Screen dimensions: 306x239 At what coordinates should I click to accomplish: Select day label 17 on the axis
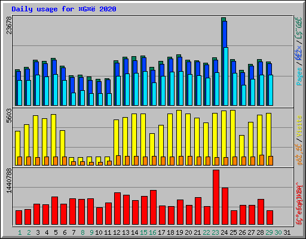point(161,232)
